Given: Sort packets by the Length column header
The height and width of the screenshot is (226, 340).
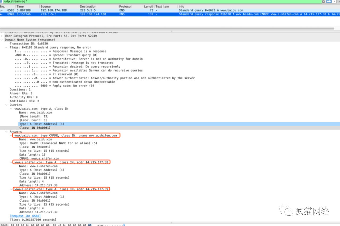Looking at the screenshot, I should click(148, 6).
